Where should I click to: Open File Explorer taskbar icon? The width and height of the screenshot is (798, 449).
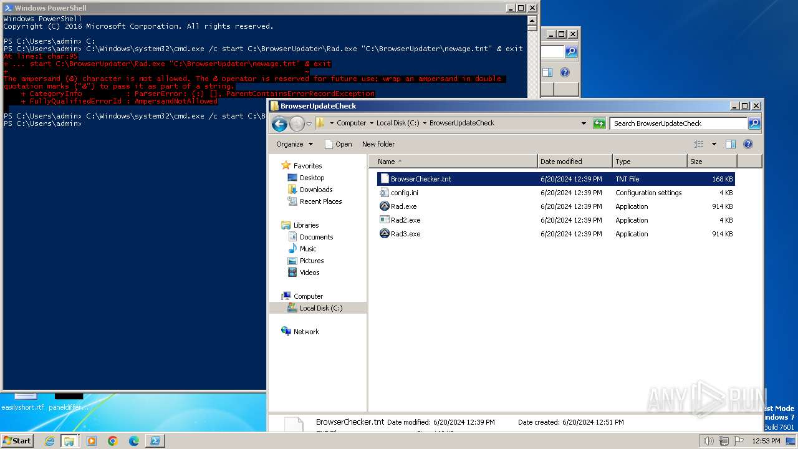click(69, 441)
